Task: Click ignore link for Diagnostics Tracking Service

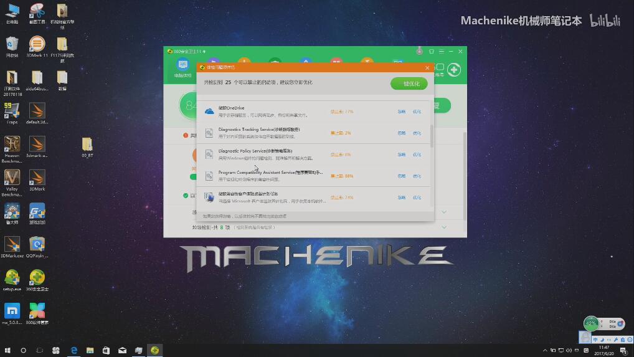Action: click(x=401, y=133)
